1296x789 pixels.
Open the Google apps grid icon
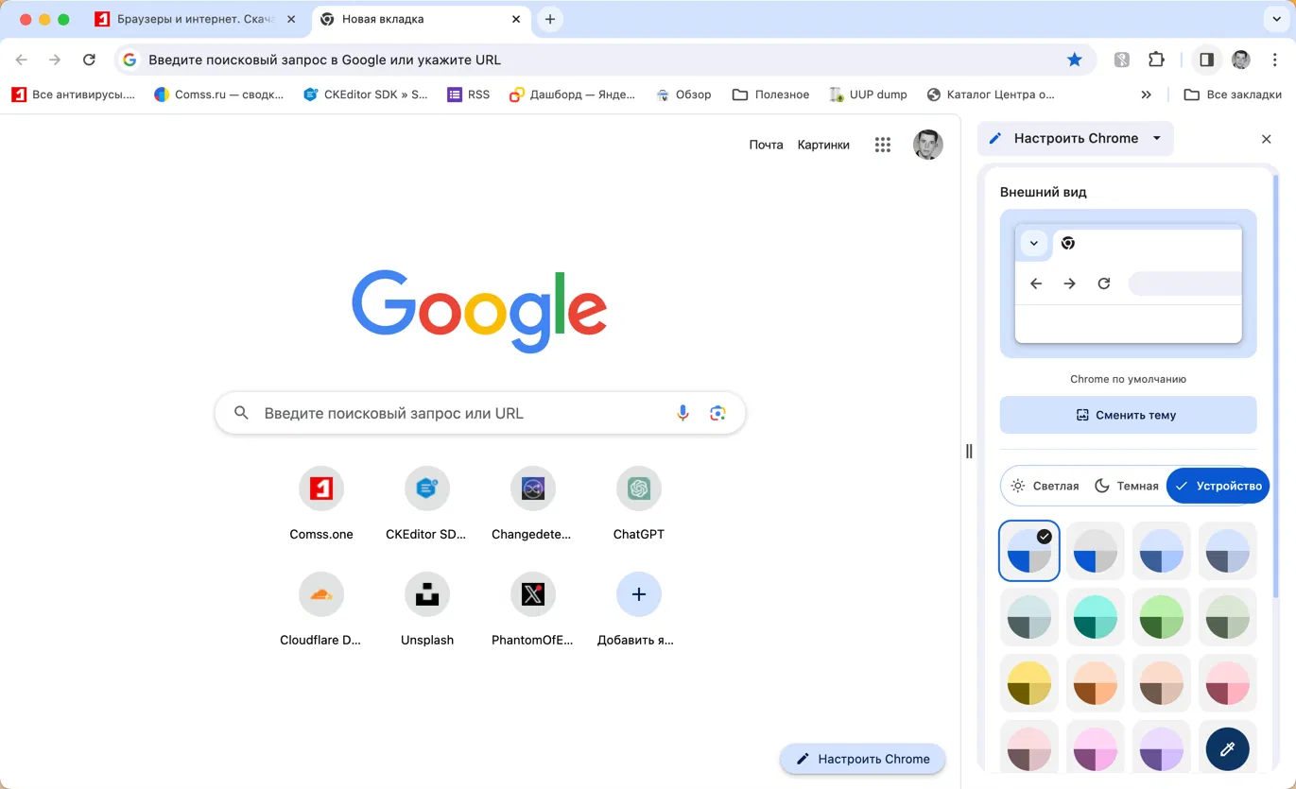tap(883, 145)
